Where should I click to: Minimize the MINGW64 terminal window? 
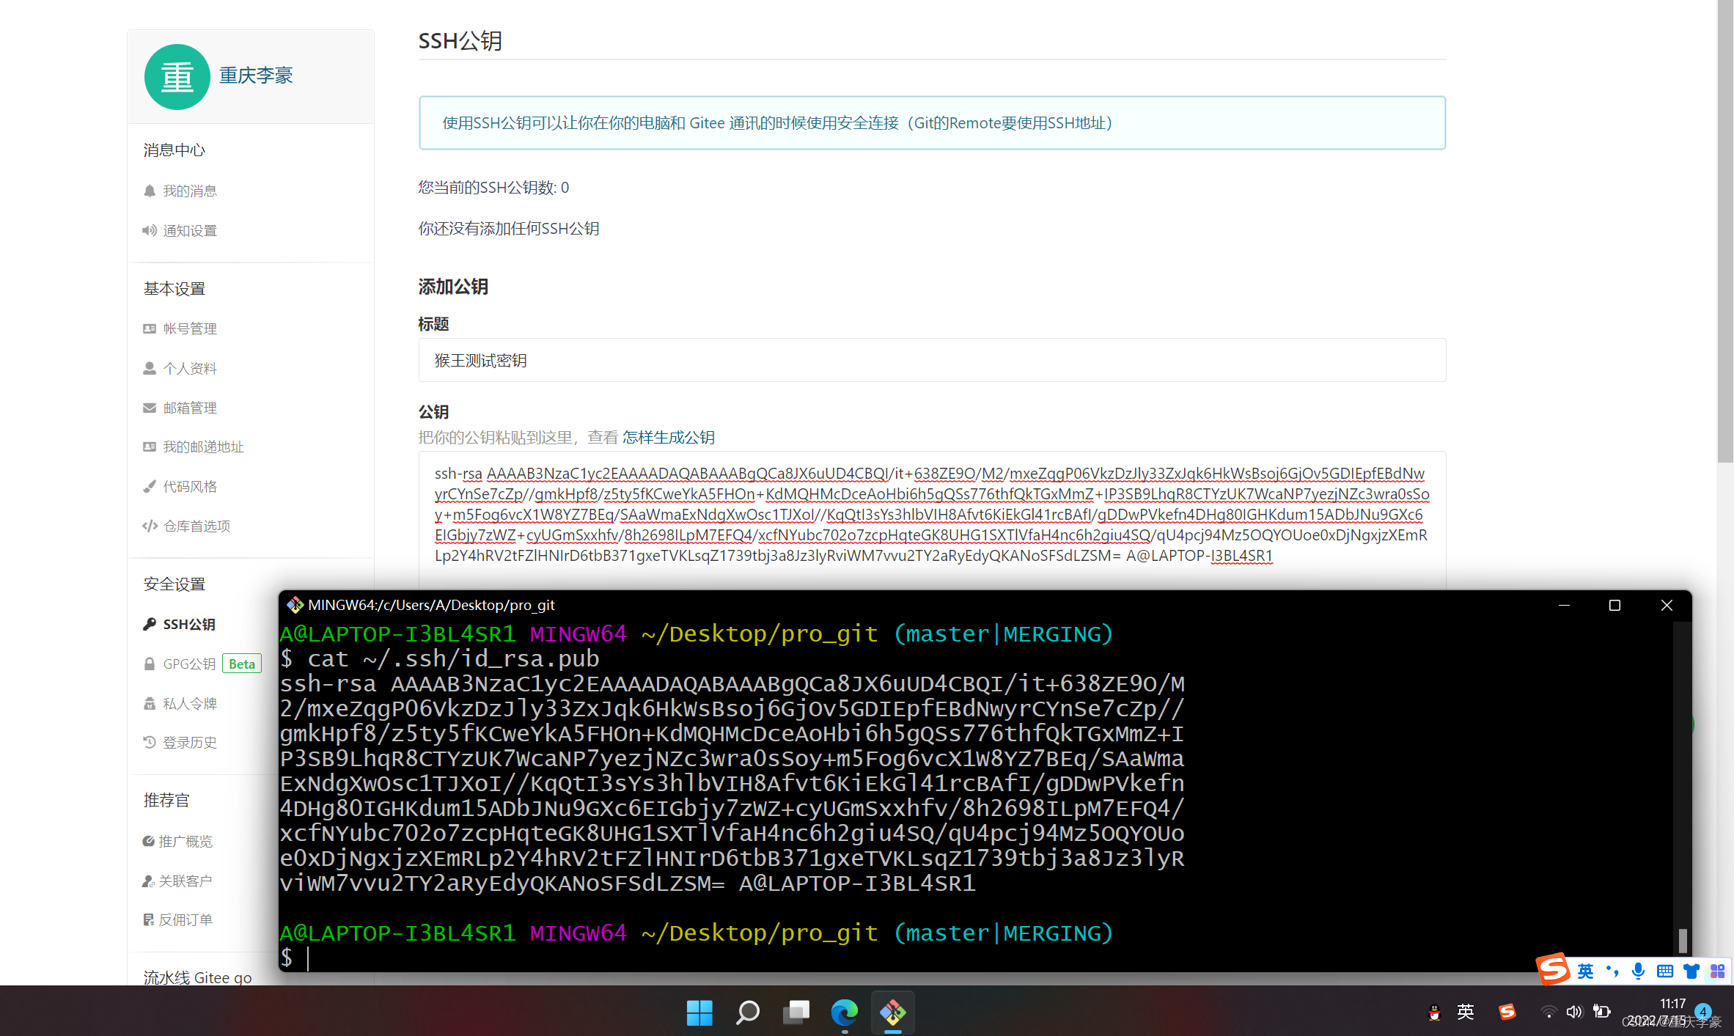(x=1564, y=605)
